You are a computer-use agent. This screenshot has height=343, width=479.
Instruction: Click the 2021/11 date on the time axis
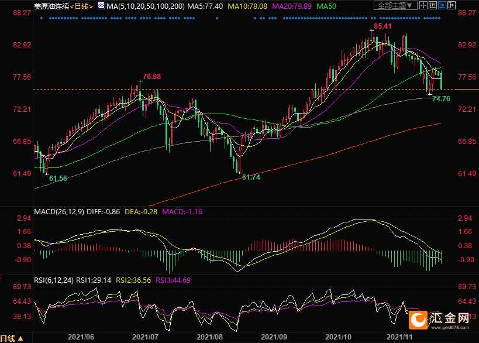pos(399,337)
